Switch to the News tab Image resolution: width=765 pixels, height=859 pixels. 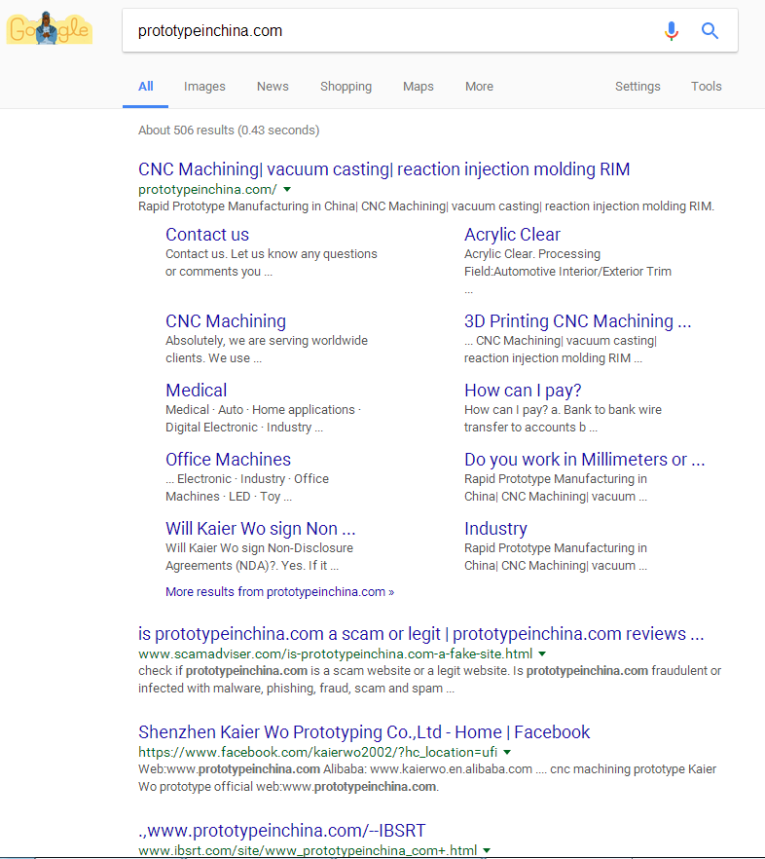coord(273,87)
